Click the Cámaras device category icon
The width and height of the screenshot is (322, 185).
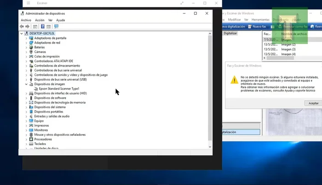click(x=31, y=52)
